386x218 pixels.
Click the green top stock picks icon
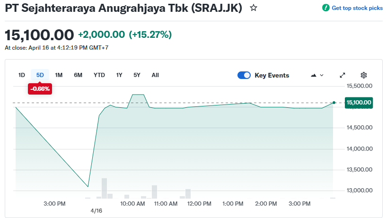tap(325, 8)
